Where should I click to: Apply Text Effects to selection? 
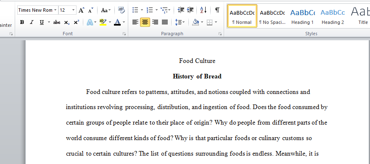pos(90,22)
